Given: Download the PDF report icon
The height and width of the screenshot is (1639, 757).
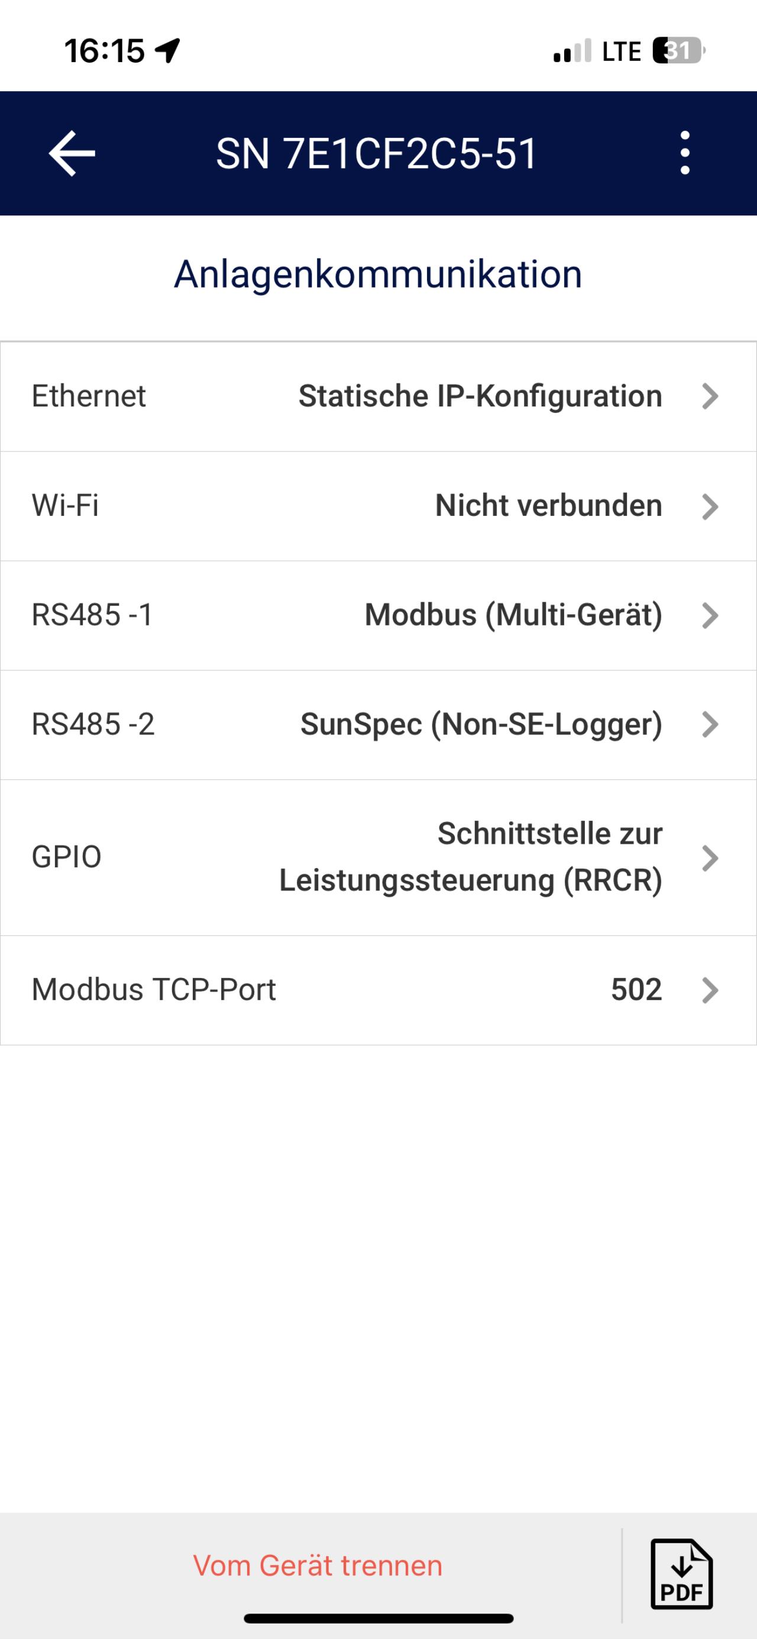Looking at the screenshot, I should point(681,1573).
